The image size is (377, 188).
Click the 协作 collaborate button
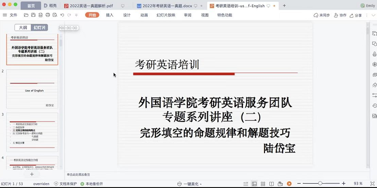pos(340,15)
